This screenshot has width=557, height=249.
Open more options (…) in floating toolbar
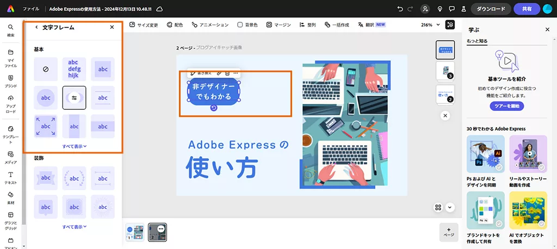(236, 73)
